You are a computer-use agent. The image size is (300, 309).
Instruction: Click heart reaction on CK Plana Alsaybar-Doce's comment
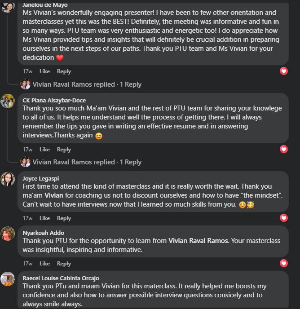(283, 149)
